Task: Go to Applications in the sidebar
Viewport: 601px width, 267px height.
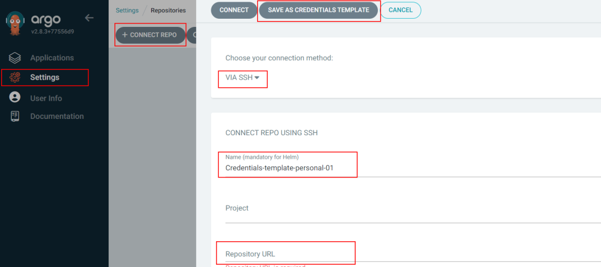Action: (52, 58)
